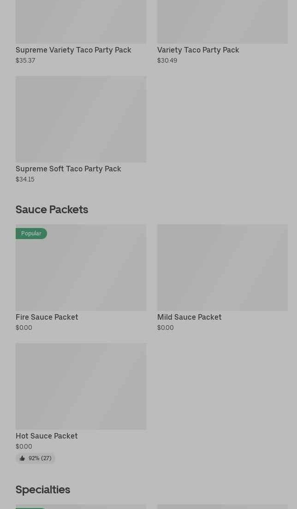The height and width of the screenshot is (509, 297).
Task: Click the $30.49 price
Action: (x=167, y=60)
